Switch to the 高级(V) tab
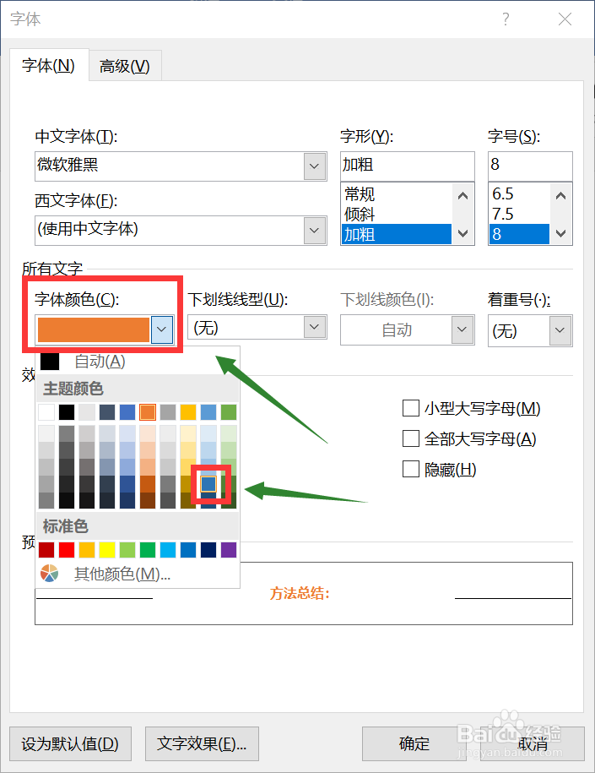The height and width of the screenshot is (773, 595). click(125, 66)
